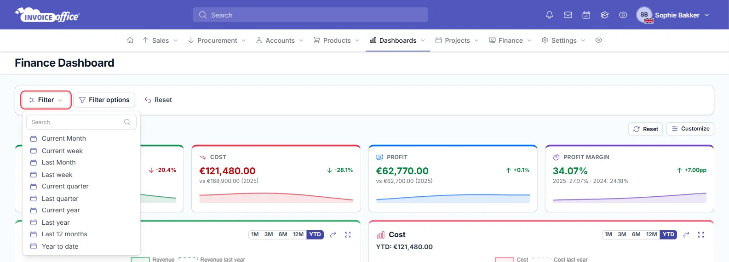Select 1M range on Revenue chart
The image size is (729, 262).
coord(255,234)
